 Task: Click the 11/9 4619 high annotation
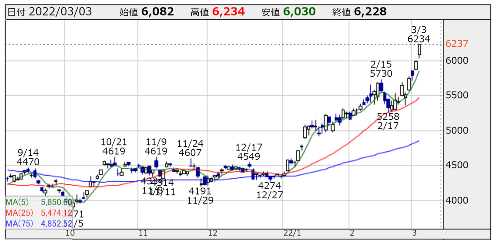coord(156,146)
